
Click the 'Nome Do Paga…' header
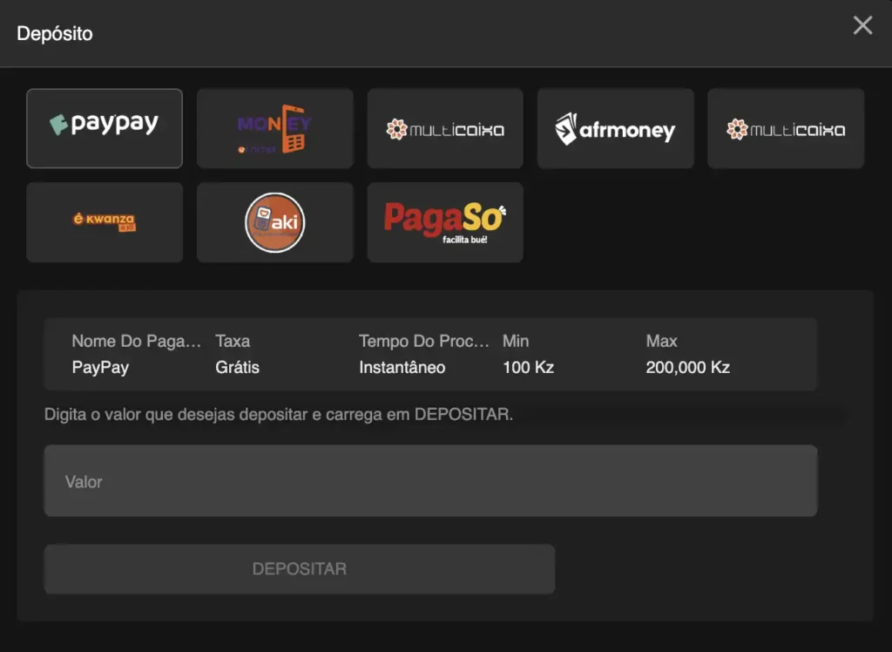point(137,341)
